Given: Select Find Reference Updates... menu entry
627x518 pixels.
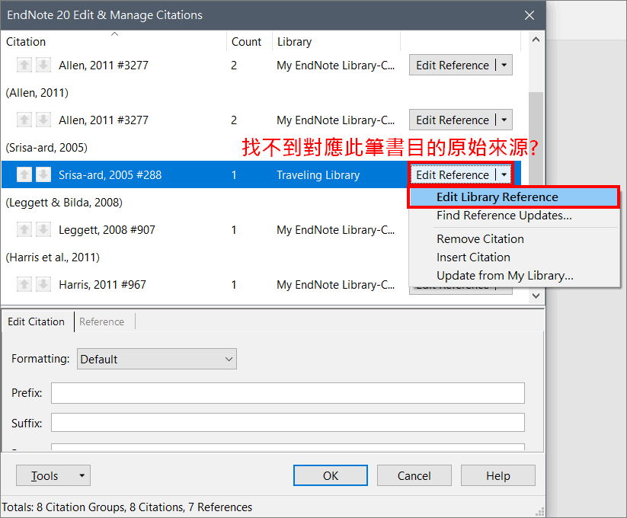Looking at the screenshot, I should 513,216.
